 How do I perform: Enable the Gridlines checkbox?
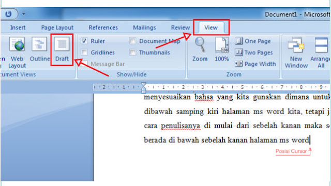84,52
